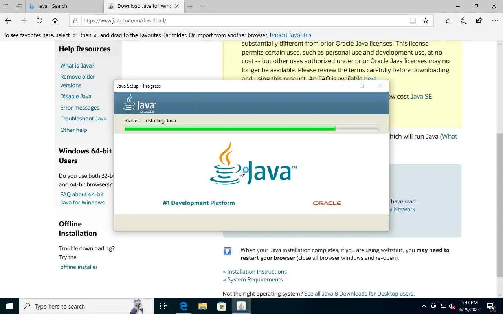This screenshot has height=314, width=503.
Task: Open Remove older versions link
Action: pyautogui.click(x=77, y=81)
